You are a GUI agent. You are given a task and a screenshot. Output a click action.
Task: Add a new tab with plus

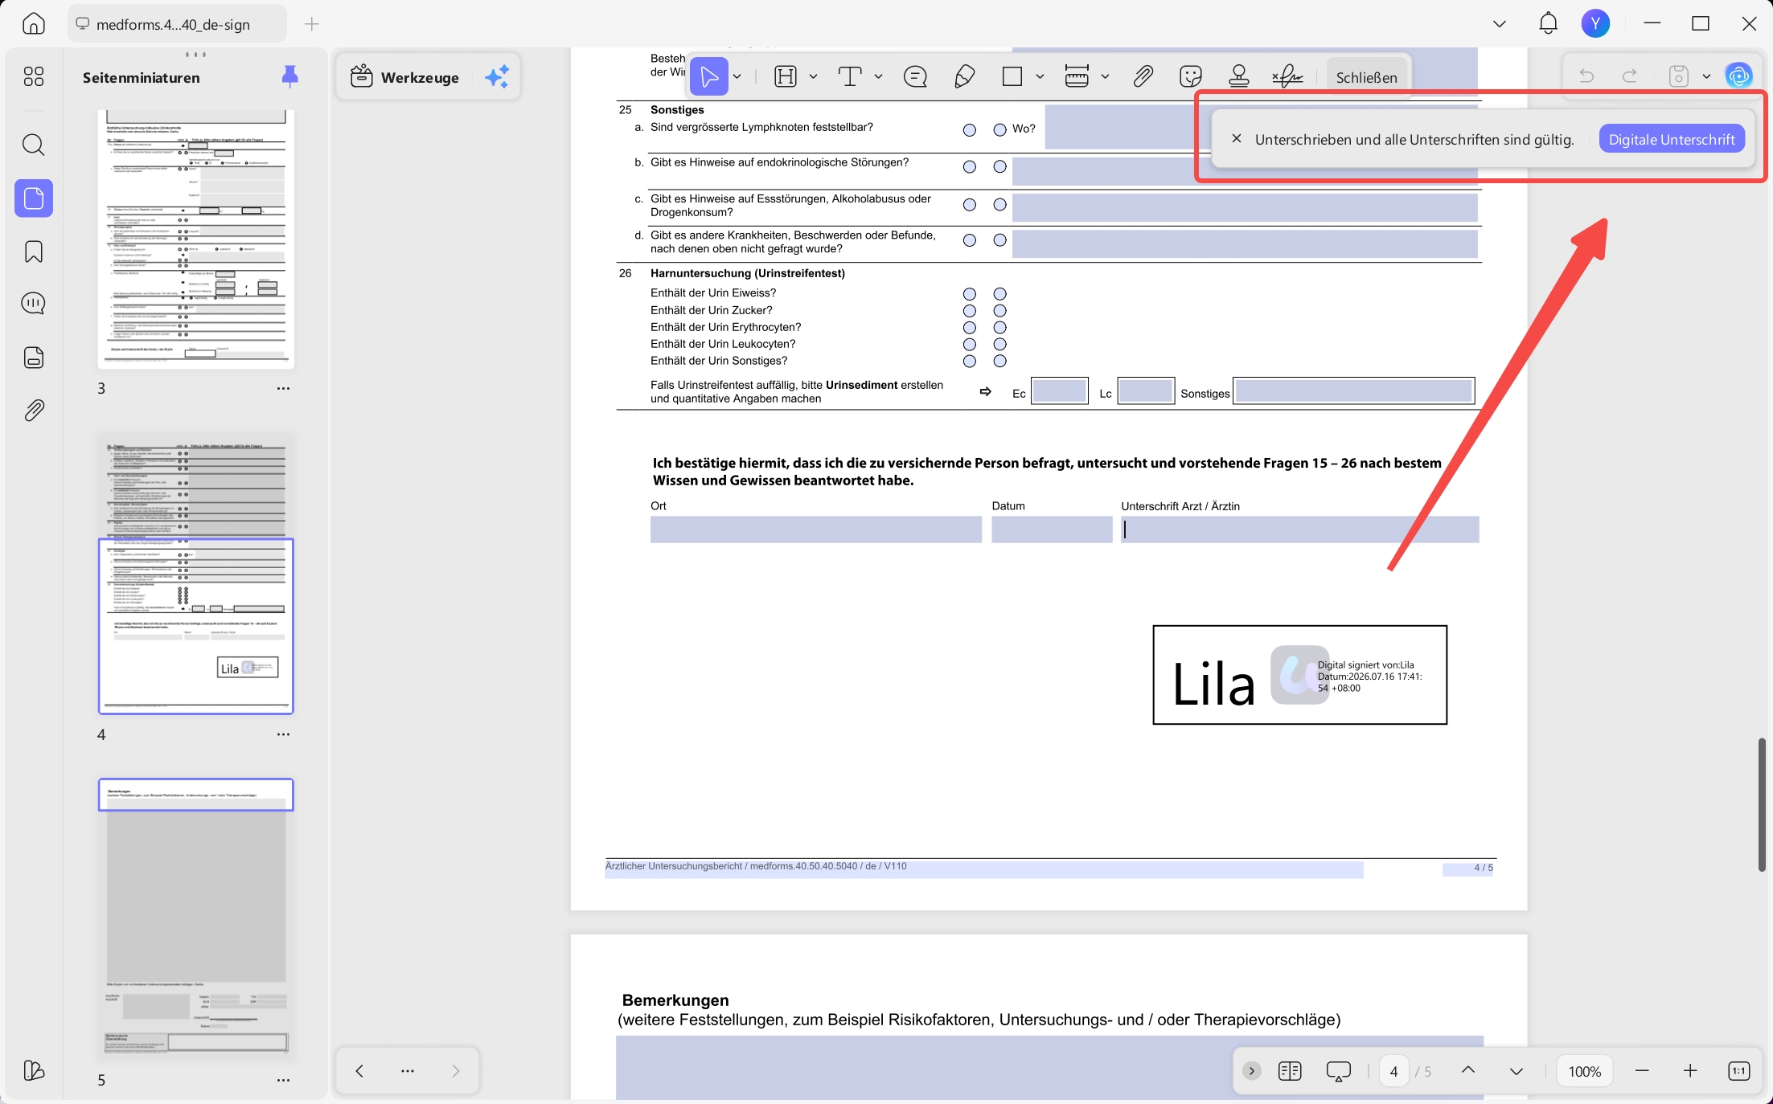(x=312, y=24)
